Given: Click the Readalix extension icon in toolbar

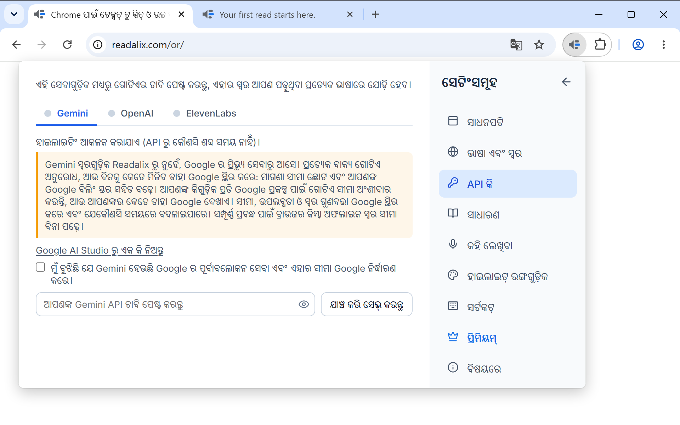Looking at the screenshot, I should point(574,45).
